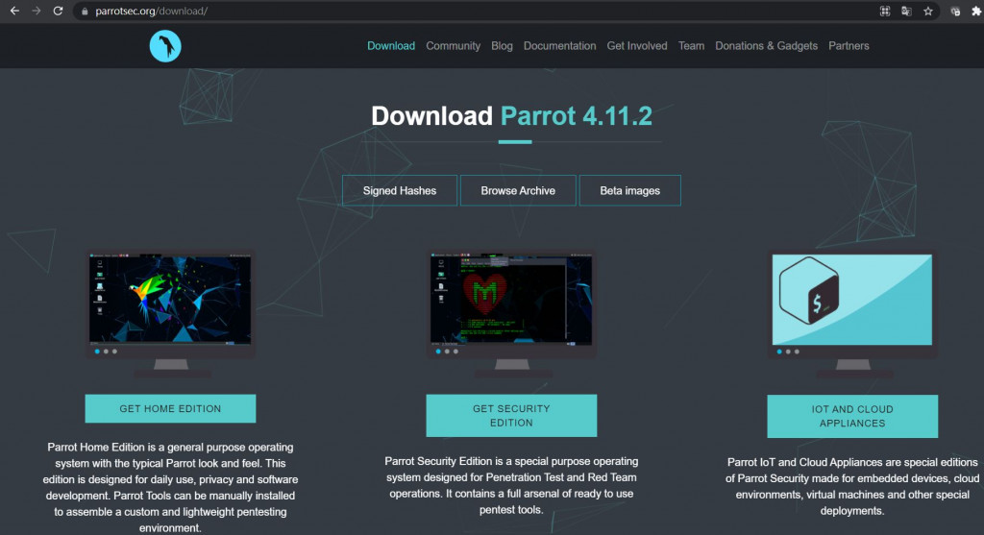The height and width of the screenshot is (535, 984).
Task: Go to the Blog page
Action: click(x=502, y=46)
